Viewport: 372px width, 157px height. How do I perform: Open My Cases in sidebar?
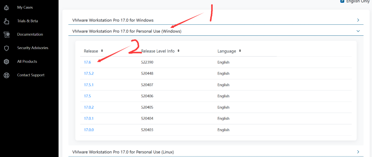25,7
